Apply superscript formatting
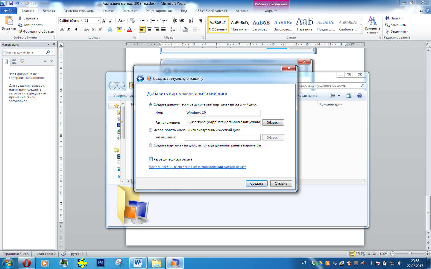This screenshot has height=269, width=431. (x=101, y=29)
